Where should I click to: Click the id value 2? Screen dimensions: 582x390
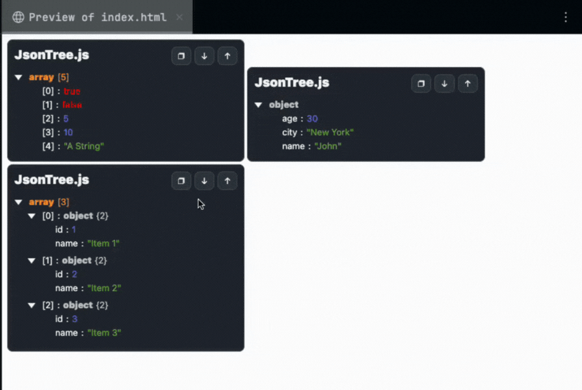pos(74,274)
